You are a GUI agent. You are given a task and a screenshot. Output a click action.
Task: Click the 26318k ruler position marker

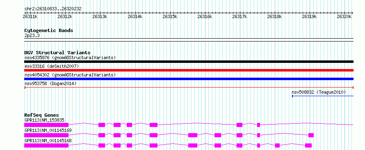pyautogui.click(x=275, y=16)
